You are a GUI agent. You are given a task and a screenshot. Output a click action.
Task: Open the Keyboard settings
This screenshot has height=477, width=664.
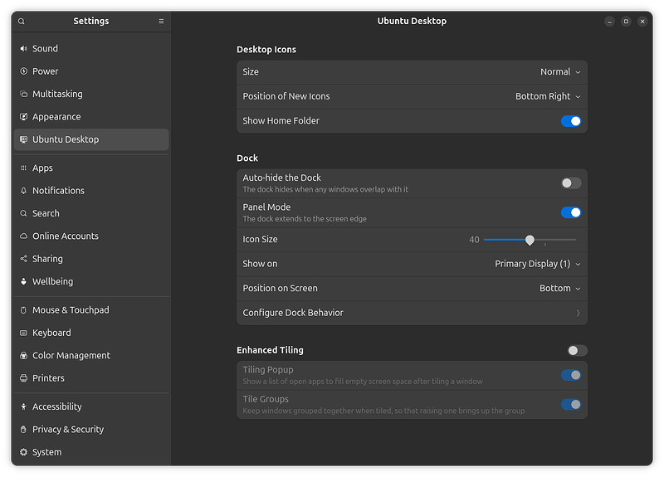[x=91, y=333]
